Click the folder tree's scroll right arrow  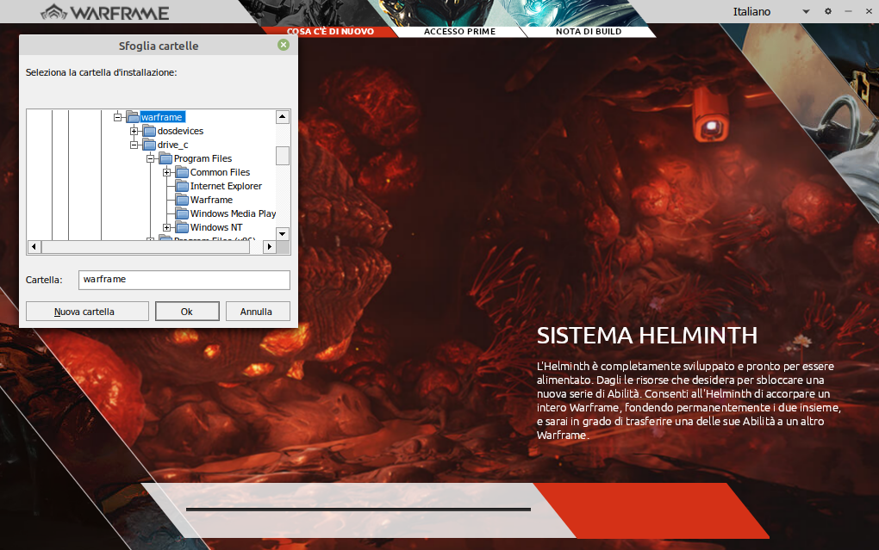[270, 246]
